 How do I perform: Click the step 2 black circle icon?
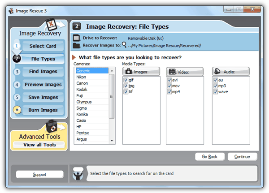pyautogui.click(x=17, y=59)
